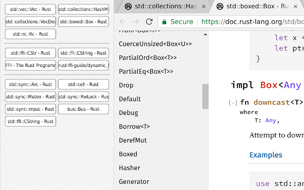Open the bus::Bus - Rust button
The width and height of the screenshot is (304, 190).
[x=84, y=109]
